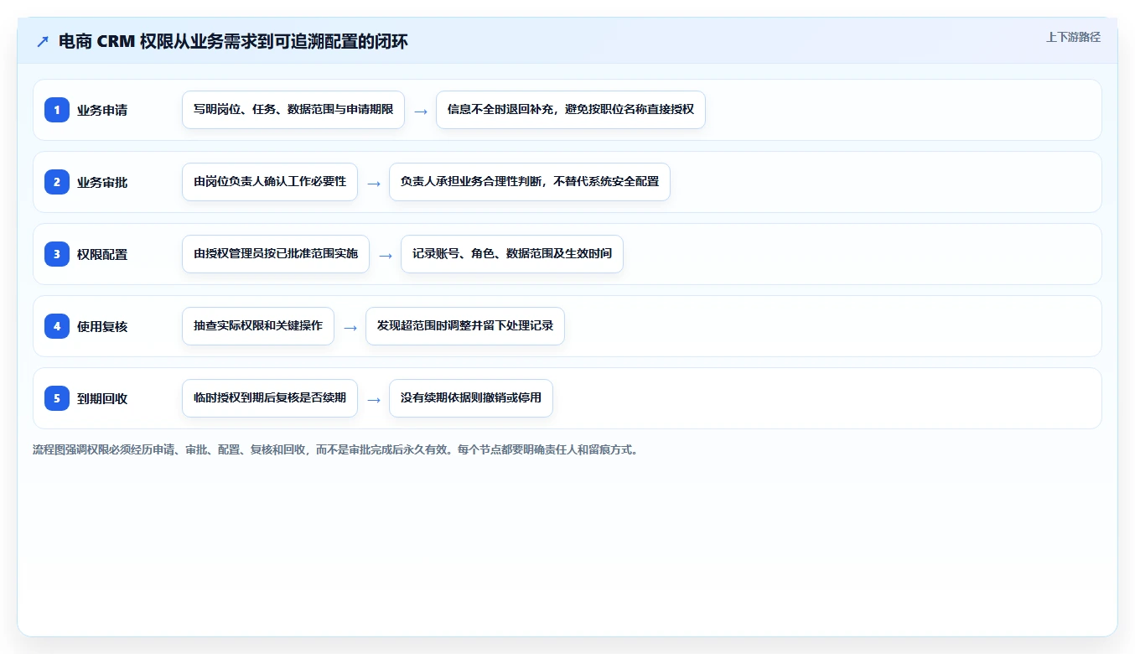Click the 上下游路径 label
Viewport: 1135px width, 654px height.
coord(1073,37)
